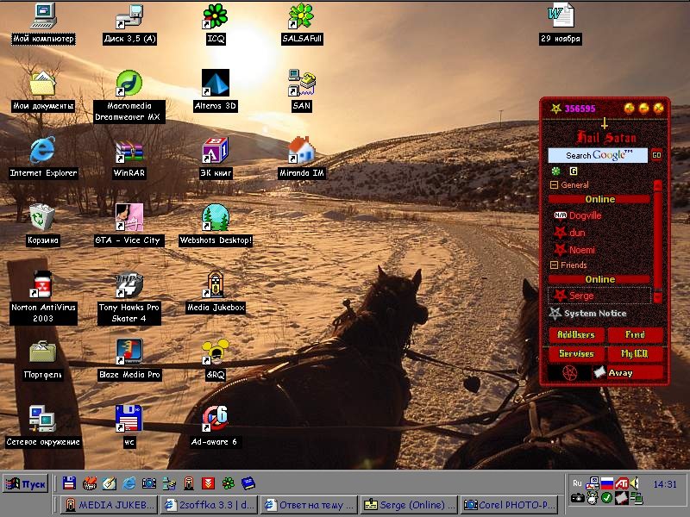
Task: Launch Norton AntiVirus 2003 icon
Action: pos(42,285)
